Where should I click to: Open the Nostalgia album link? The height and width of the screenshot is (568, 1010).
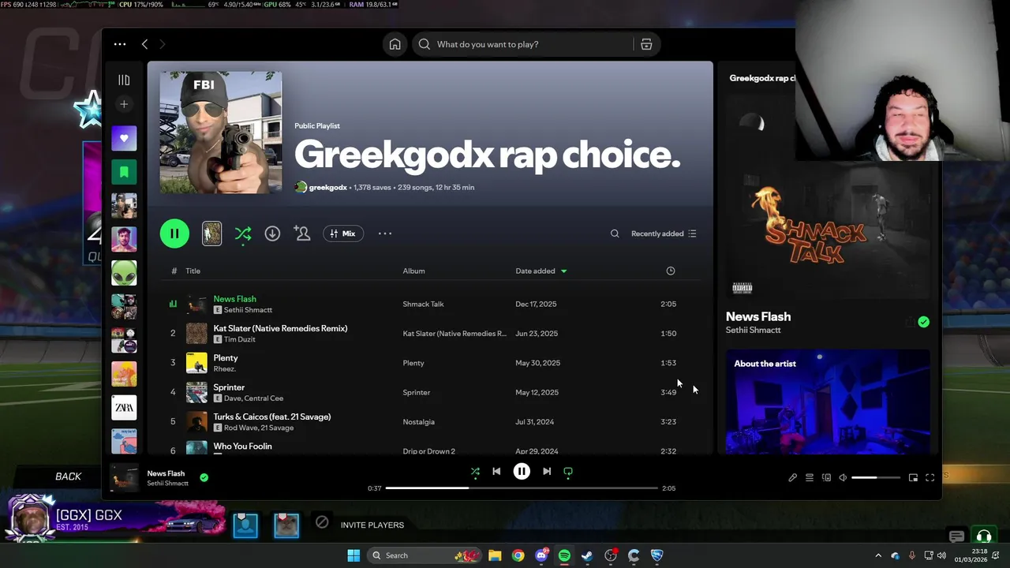(x=418, y=422)
